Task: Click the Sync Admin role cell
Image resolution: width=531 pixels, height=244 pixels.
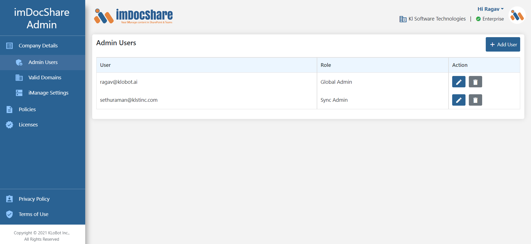Action: pos(382,100)
